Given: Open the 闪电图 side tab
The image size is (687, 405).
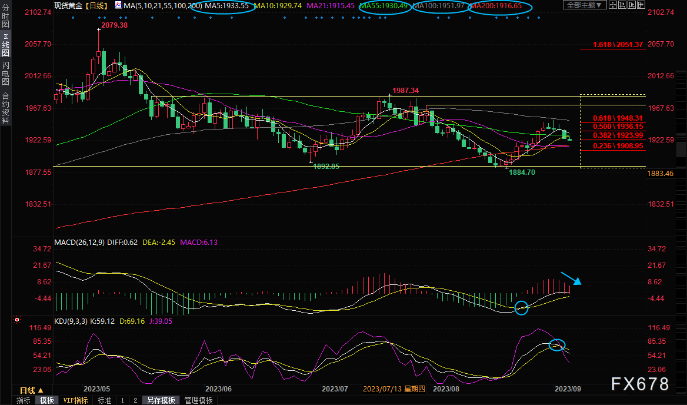Looking at the screenshot, I should pyautogui.click(x=5, y=72).
